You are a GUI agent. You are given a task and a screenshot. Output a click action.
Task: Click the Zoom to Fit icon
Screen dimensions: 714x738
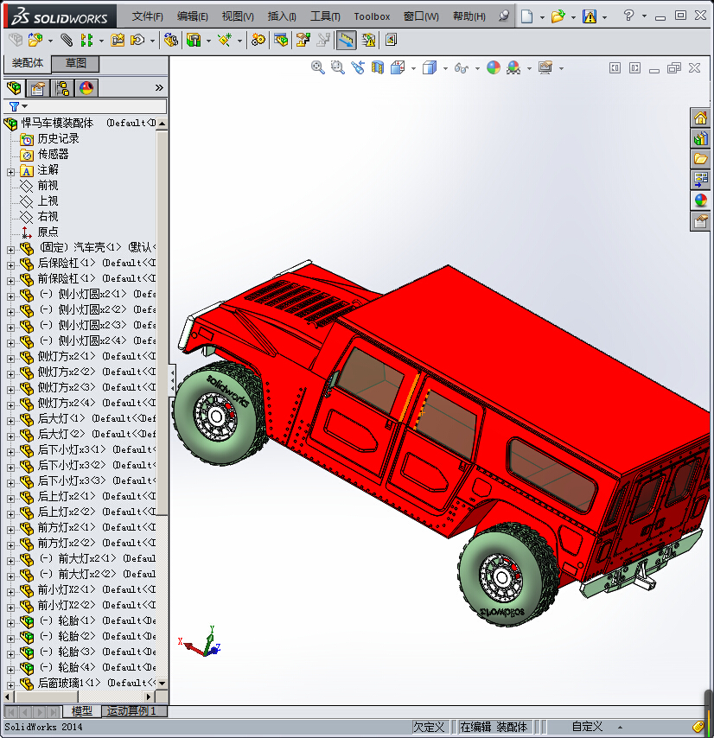pos(318,67)
